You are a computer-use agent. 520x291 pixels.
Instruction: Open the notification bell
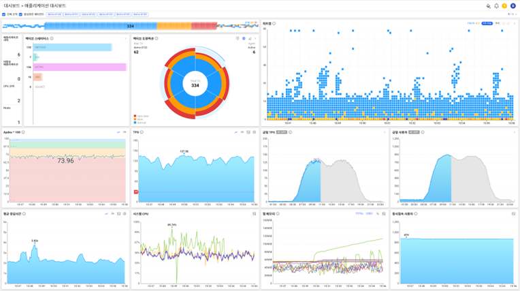coord(496,6)
